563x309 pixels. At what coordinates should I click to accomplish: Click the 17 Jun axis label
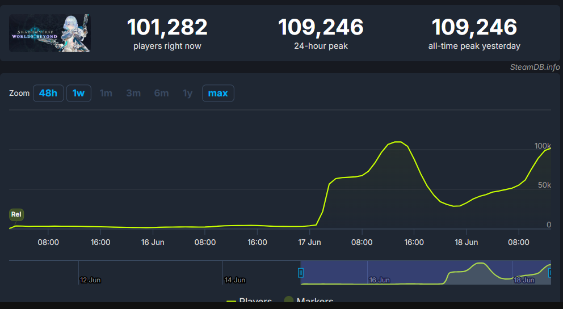coord(309,242)
